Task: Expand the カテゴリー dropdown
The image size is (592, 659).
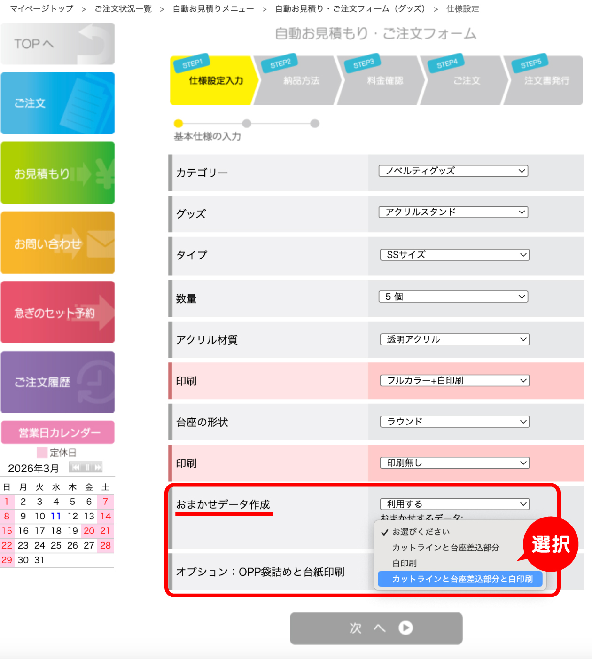Action: coord(453,171)
